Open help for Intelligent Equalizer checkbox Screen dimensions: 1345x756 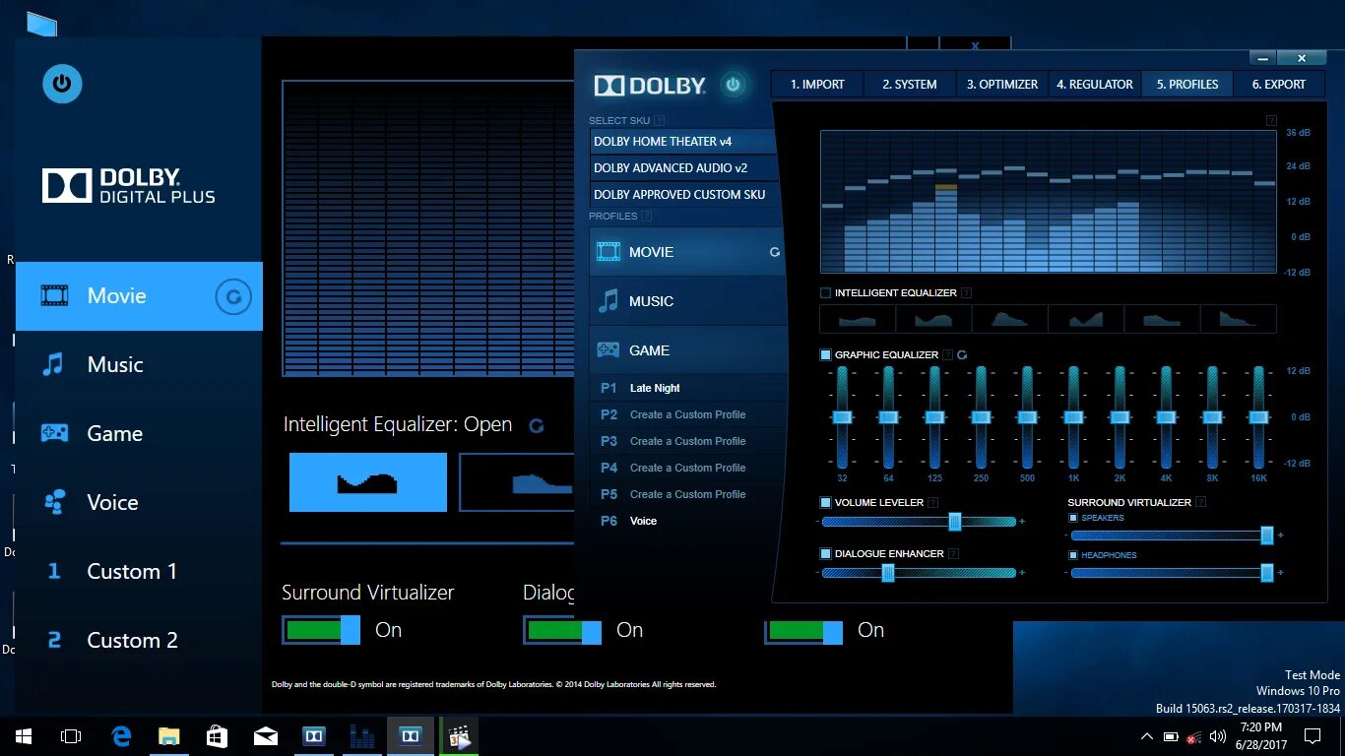(x=966, y=292)
